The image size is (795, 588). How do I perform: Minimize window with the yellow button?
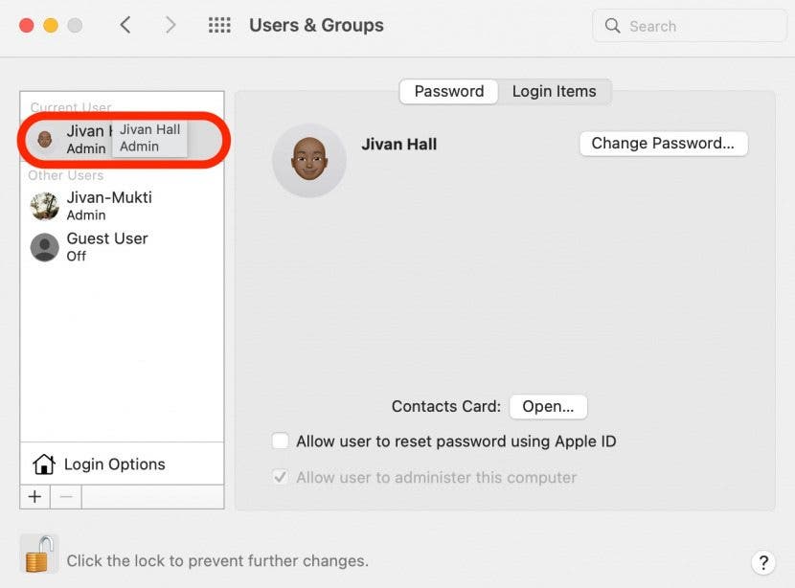pos(51,25)
